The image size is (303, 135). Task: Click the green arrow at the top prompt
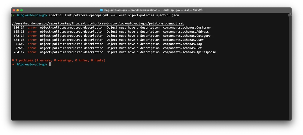click(13, 15)
